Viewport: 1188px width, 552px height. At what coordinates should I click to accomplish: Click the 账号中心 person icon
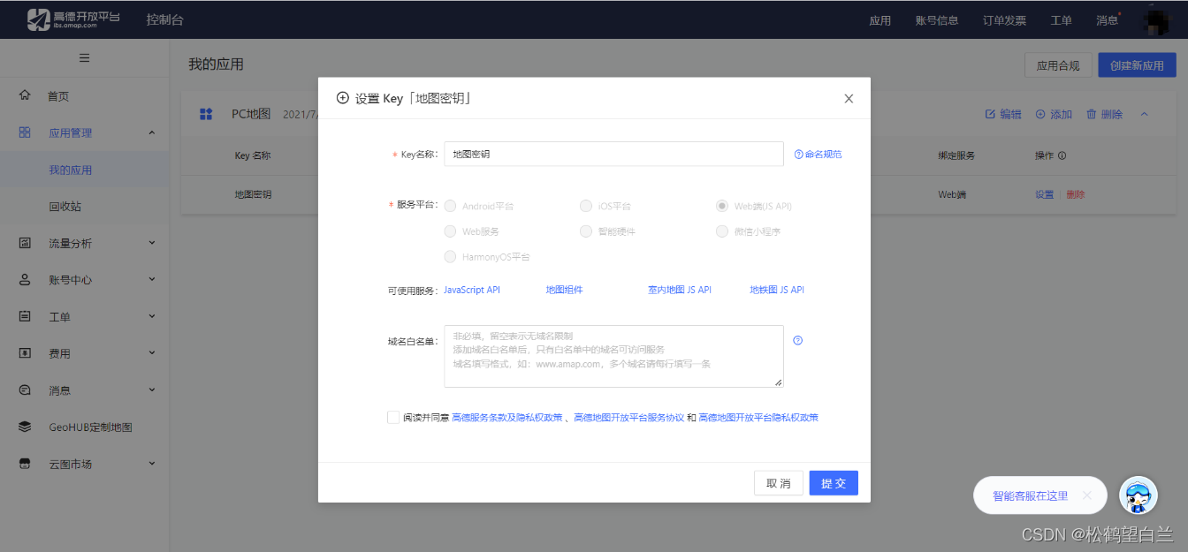point(25,280)
